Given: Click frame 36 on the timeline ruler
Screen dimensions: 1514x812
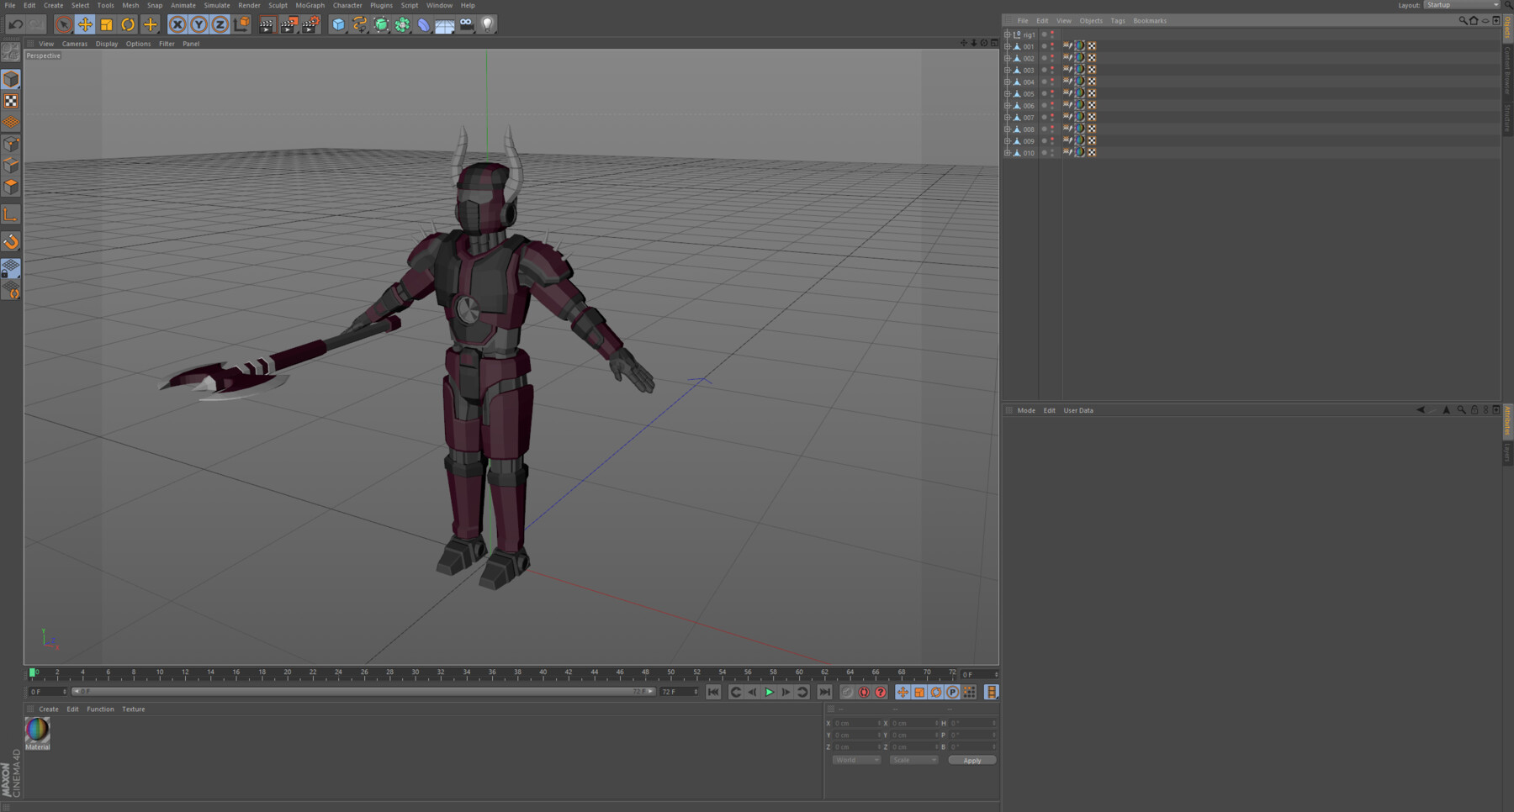Looking at the screenshot, I should pyautogui.click(x=492, y=672).
